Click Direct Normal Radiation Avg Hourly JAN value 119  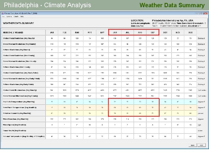pos(52,44)
